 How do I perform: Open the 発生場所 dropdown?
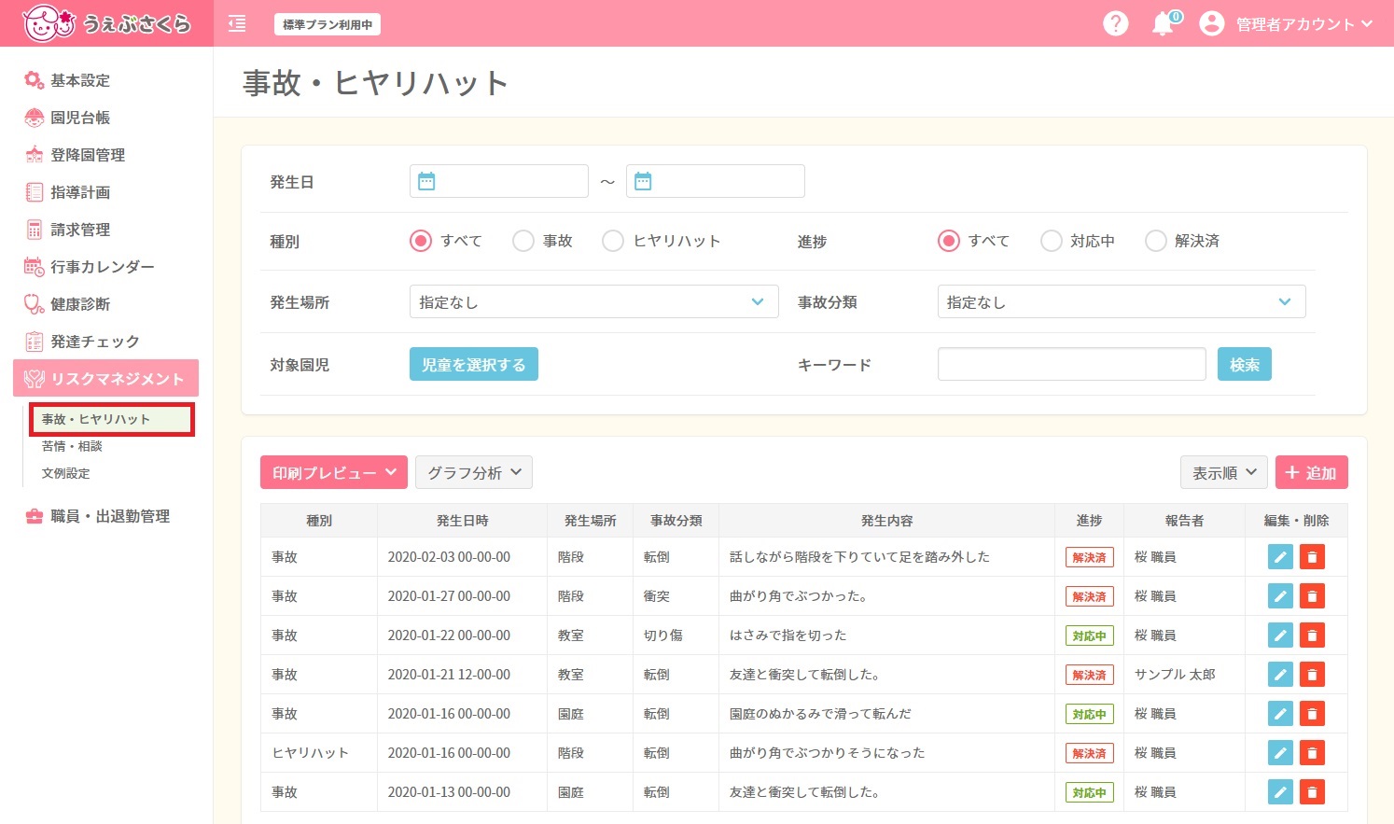(x=593, y=301)
